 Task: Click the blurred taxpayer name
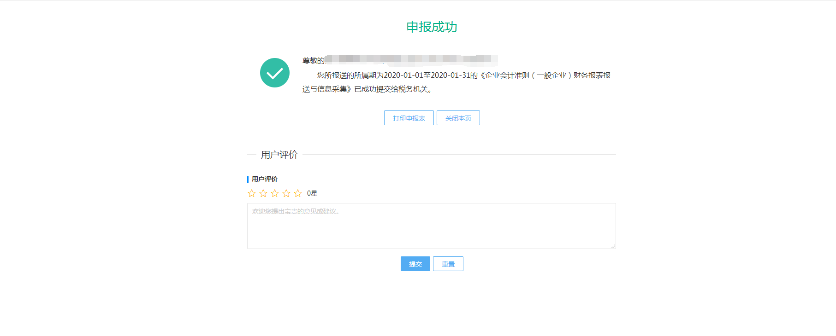pos(410,59)
